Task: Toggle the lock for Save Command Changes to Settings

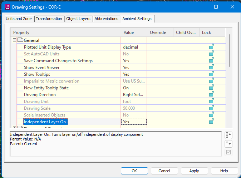Action: (212, 60)
